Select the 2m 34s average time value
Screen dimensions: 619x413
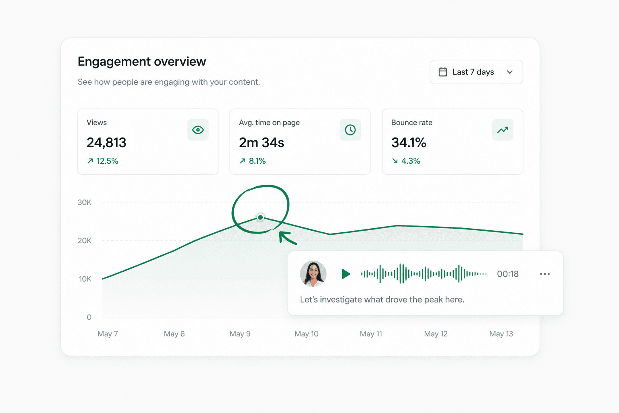[262, 142]
